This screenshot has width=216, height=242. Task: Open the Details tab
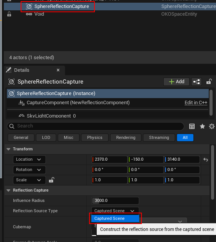(x=22, y=70)
